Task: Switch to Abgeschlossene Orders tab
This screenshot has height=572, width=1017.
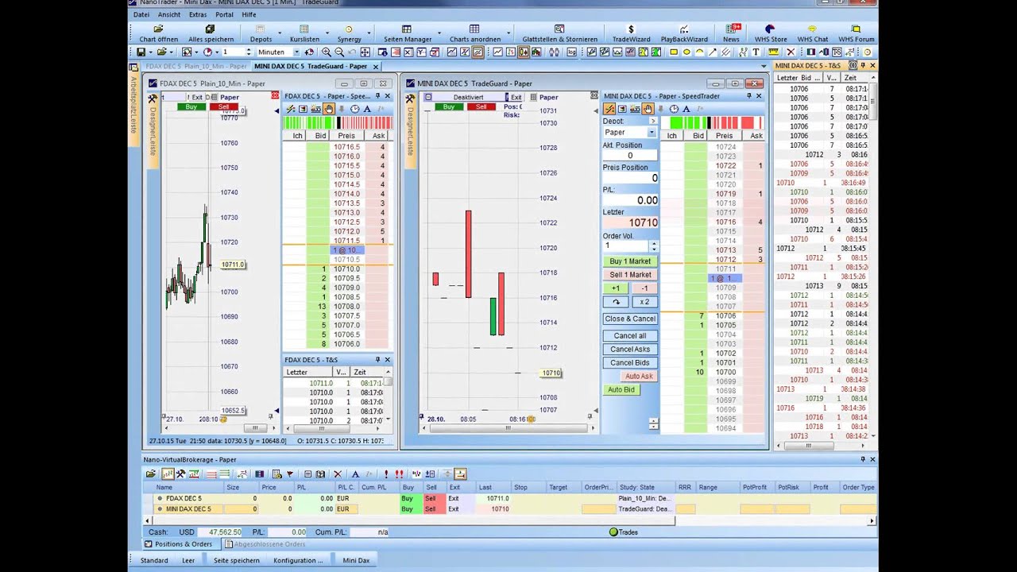Action: pyautogui.click(x=265, y=544)
